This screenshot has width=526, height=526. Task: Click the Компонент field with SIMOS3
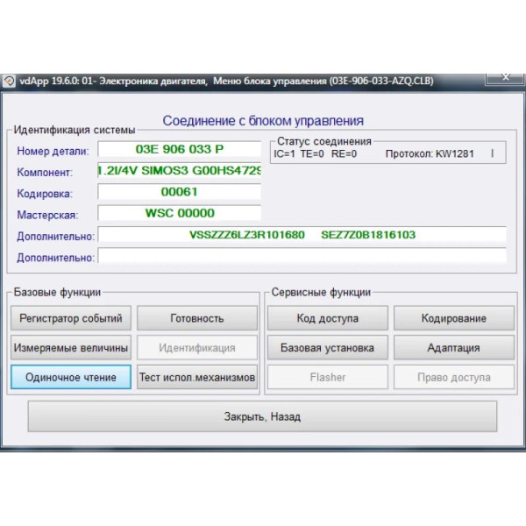(x=179, y=171)
